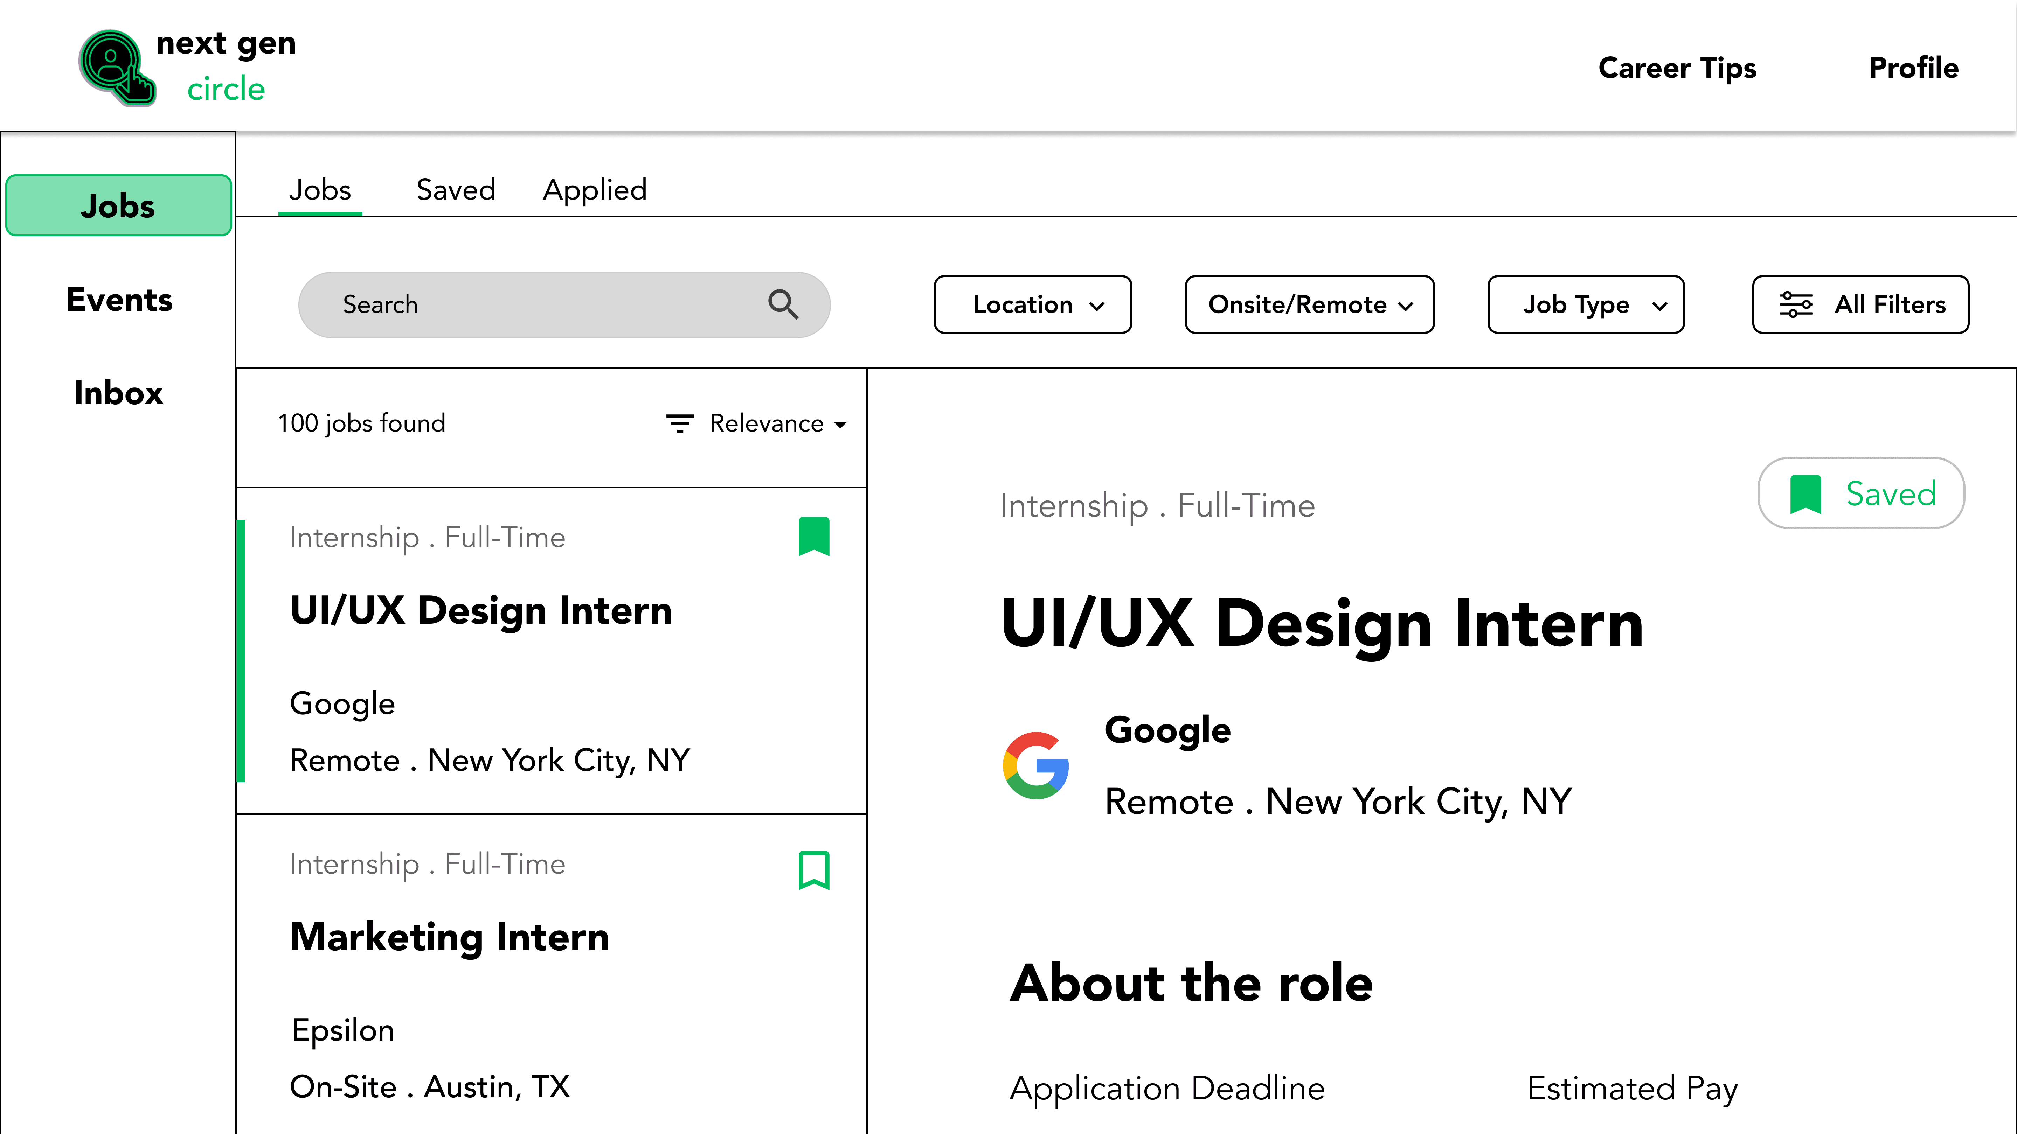Image resolution: width=2017 pixels, height=1134 pixels.
Task: Bookmark the Marketing Intern job
Action: 813,870
